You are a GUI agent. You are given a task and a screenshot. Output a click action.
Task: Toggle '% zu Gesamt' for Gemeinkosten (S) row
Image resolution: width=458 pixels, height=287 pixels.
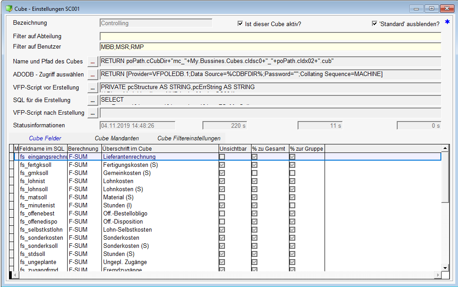(255, 173)
